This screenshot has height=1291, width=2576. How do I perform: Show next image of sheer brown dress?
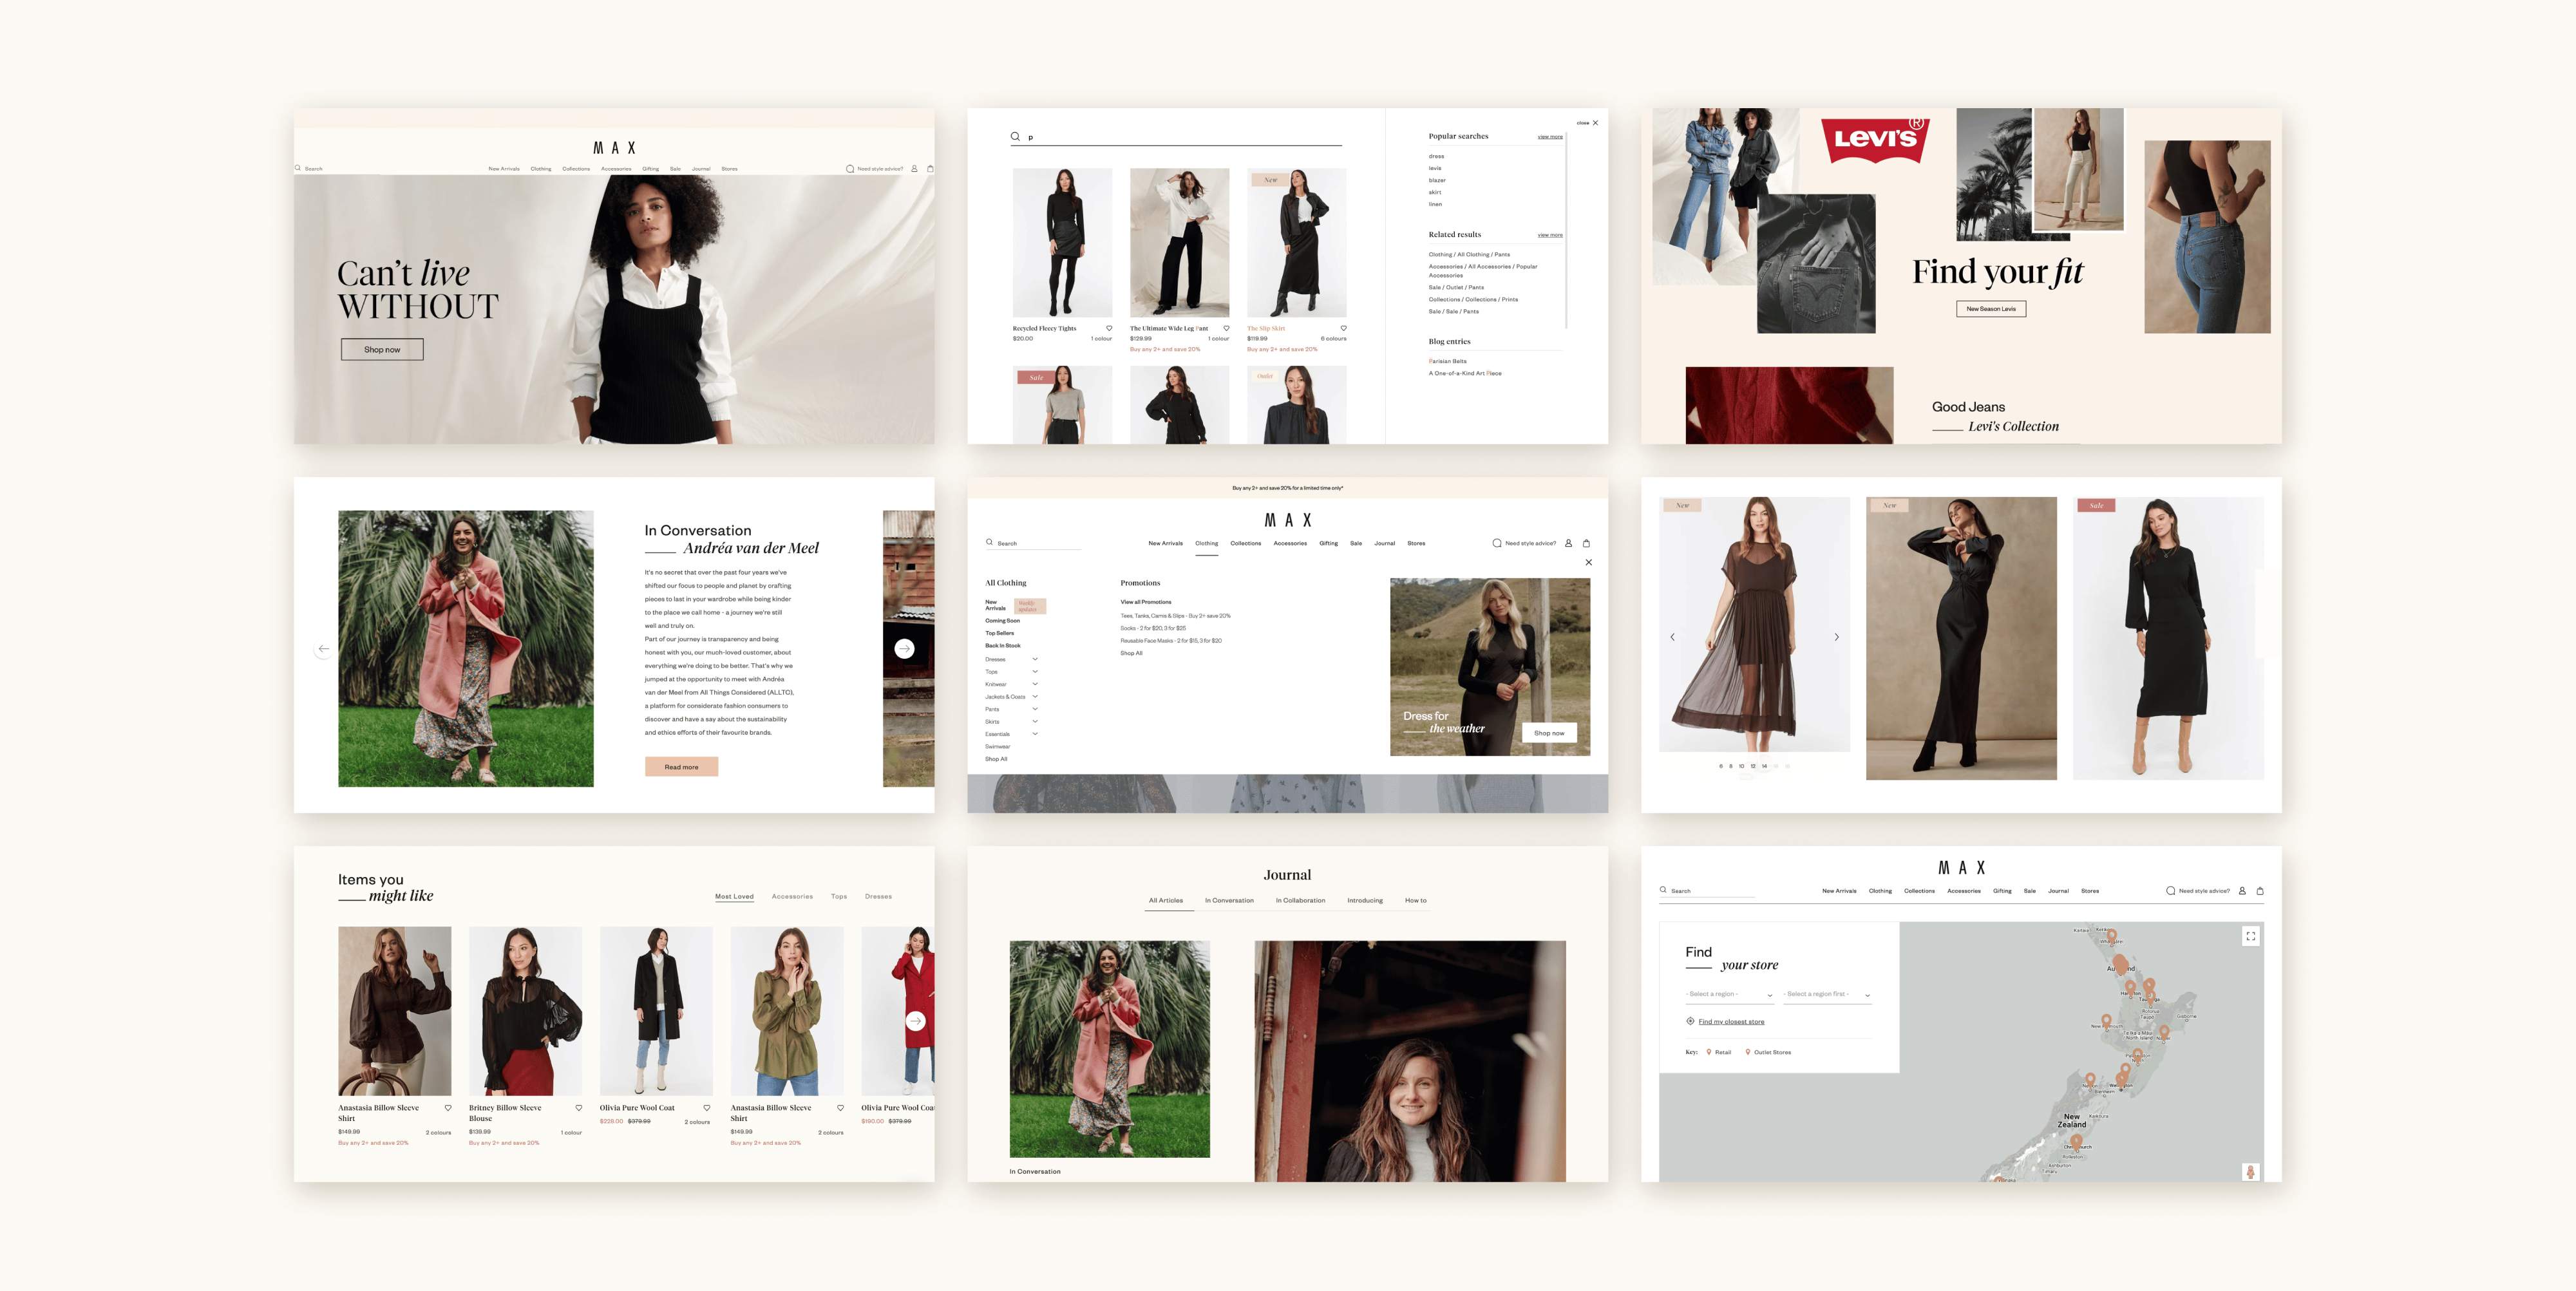coord(1836,637)
